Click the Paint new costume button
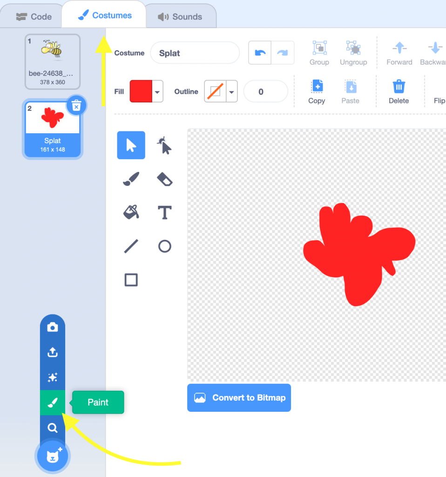The width and height of the screenshot is (446, 477). (53, 402)
